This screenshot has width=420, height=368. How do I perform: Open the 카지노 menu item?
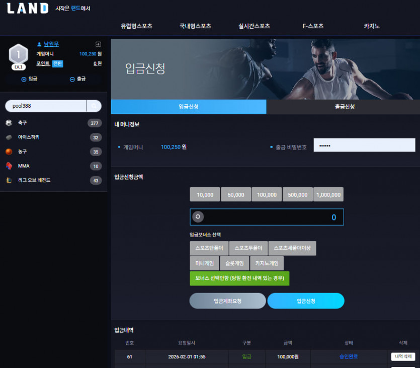pyautogui.click(x=372, y=26)
